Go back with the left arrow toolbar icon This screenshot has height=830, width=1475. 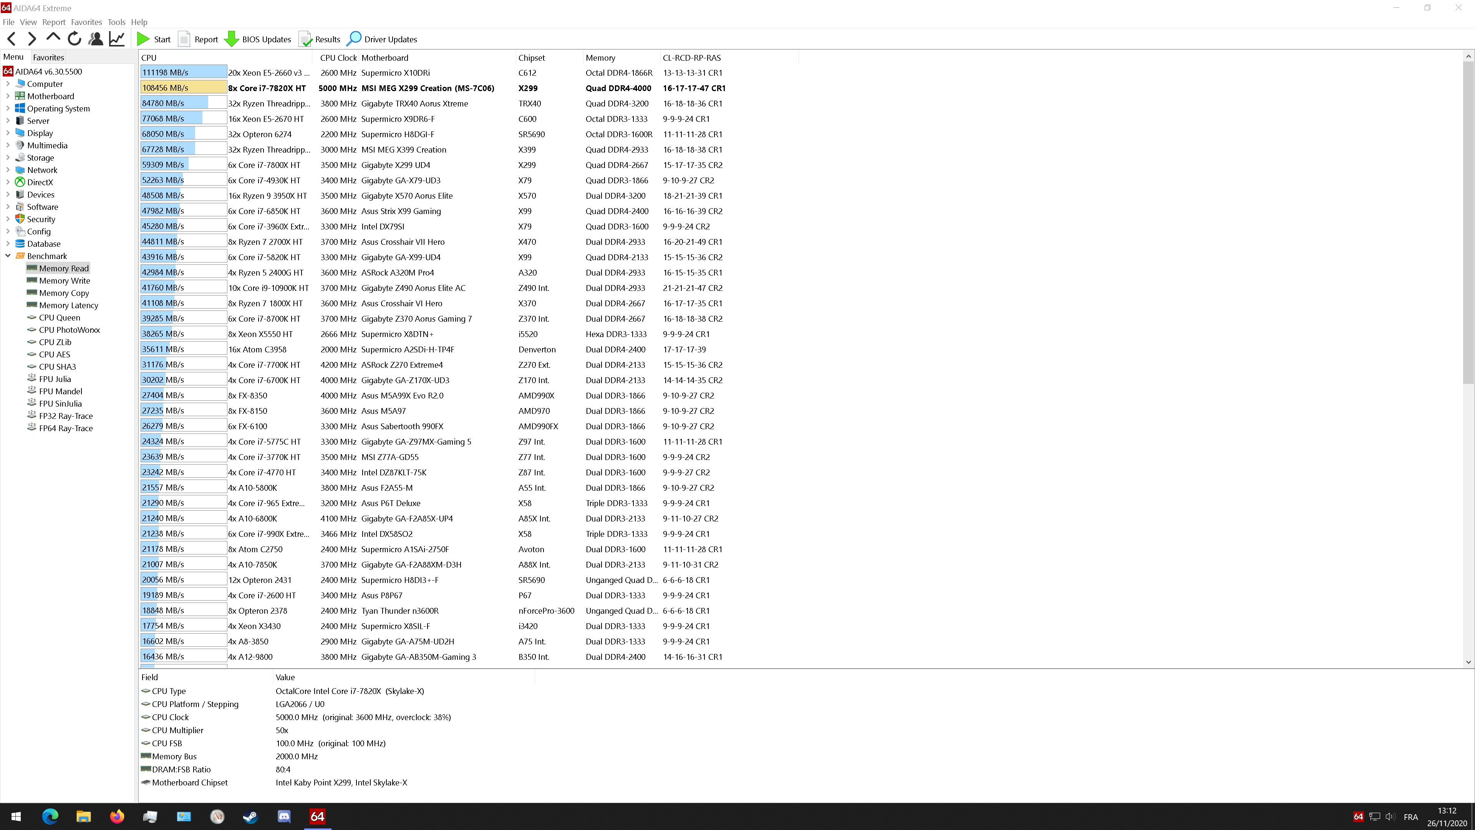(x=12, y=39)
